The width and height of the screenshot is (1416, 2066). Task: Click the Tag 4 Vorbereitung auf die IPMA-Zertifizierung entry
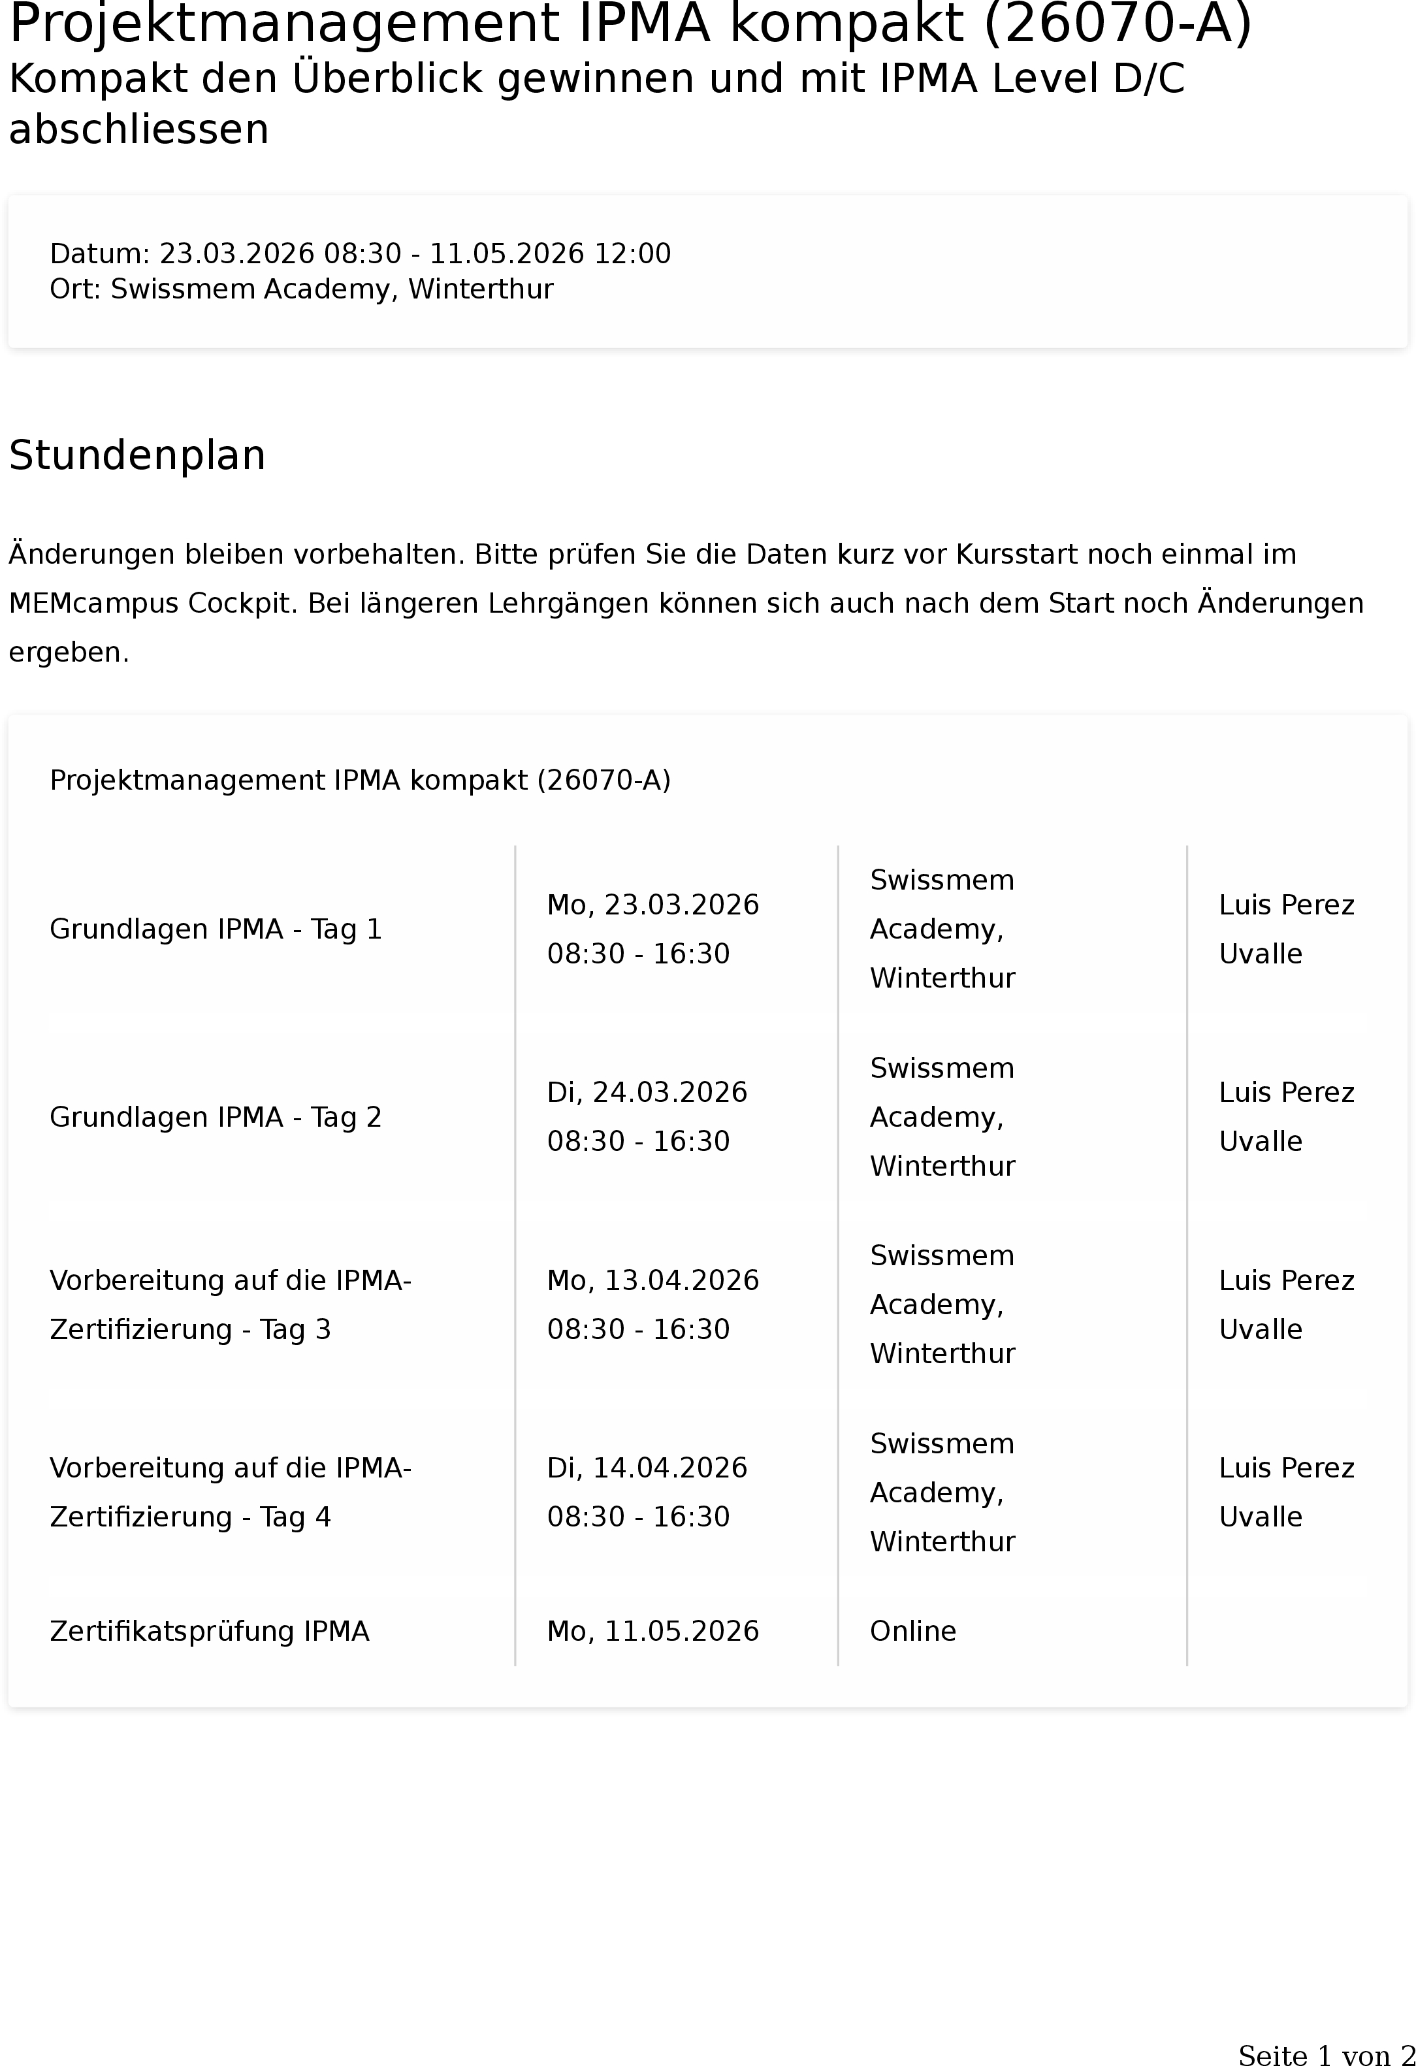tap(230, 1492)
